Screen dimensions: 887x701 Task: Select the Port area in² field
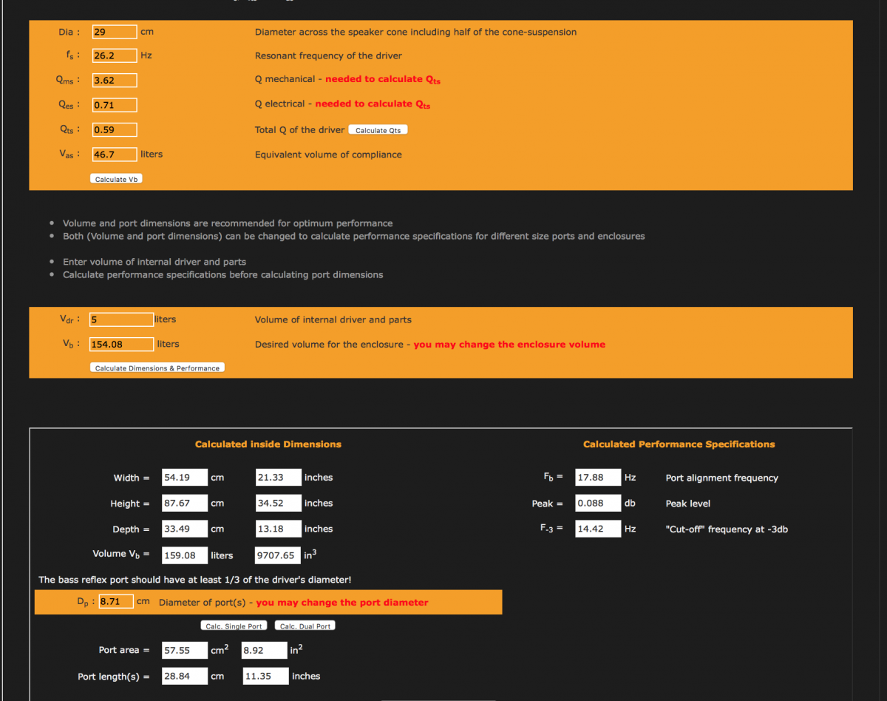pyautogui.click(x=264, y=651)
